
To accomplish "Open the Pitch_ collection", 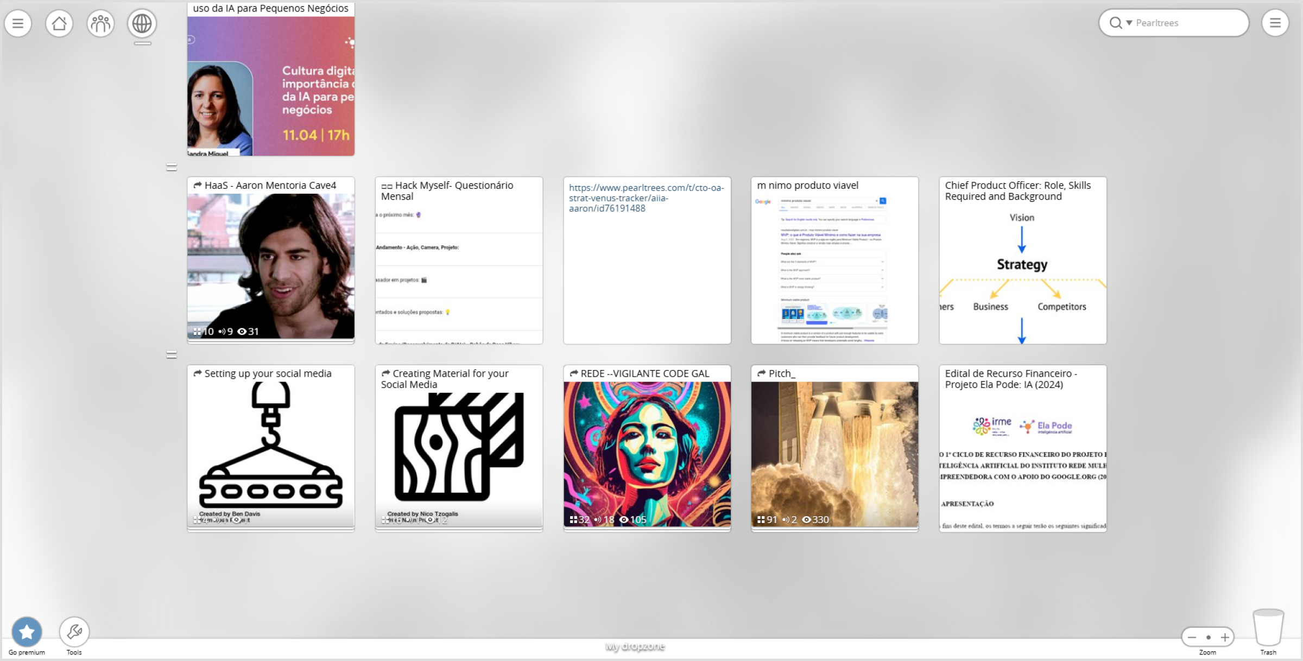I will [835, 448].
